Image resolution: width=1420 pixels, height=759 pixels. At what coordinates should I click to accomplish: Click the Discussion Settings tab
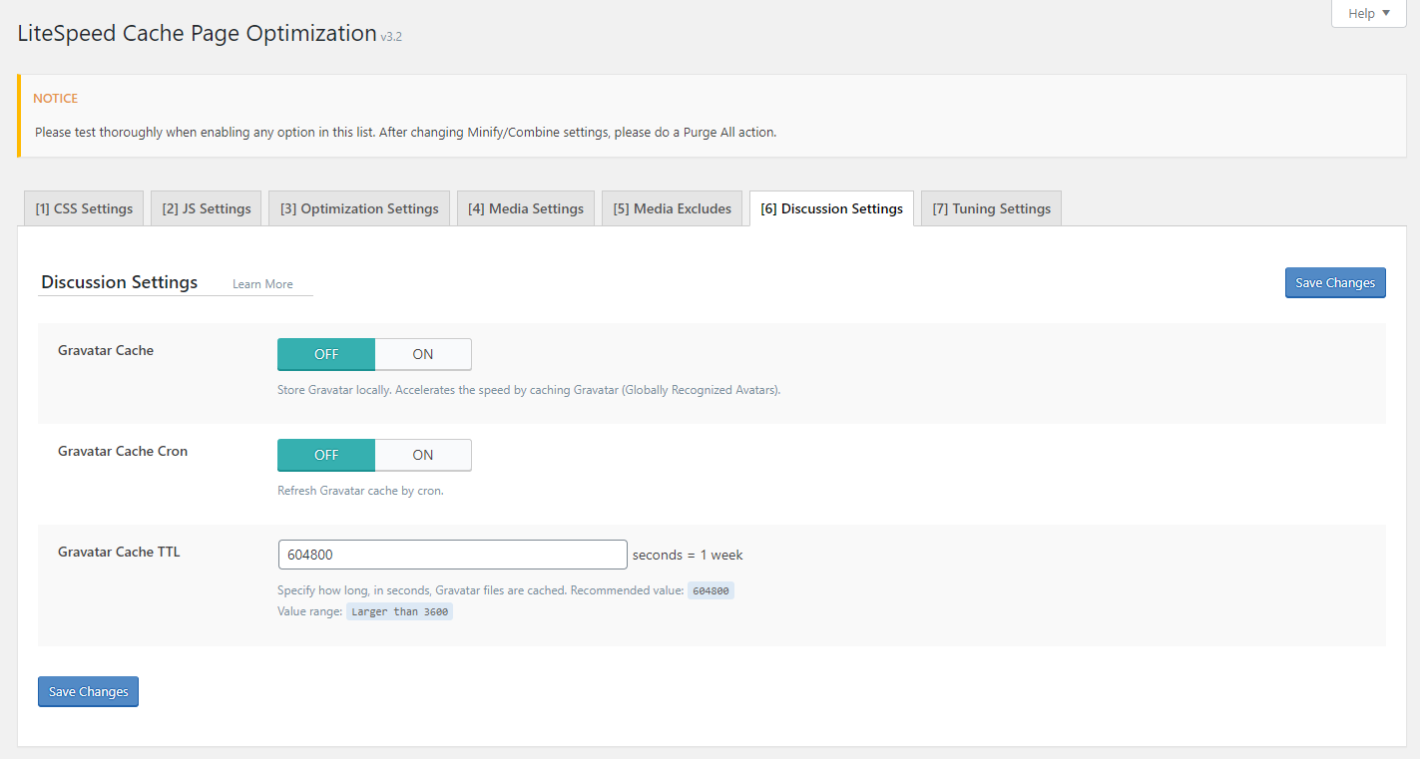tap(831, 208)
